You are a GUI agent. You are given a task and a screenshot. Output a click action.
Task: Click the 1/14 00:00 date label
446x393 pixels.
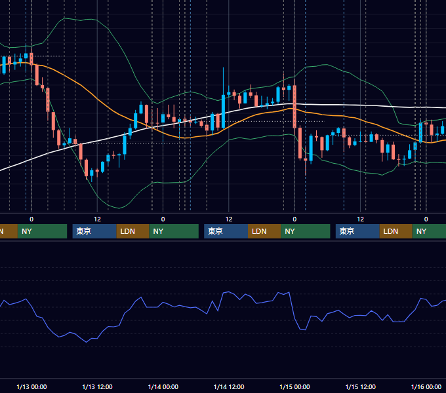pos(163,386)
